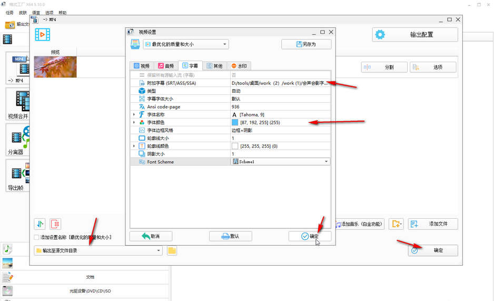The width and height of the screenshot is (494, 301).
Task: Click the video filmstrip category icon
Action: pyautogui.click(x=7, y=40)
